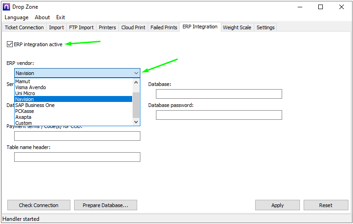Close the Drop Zone window
The height and width of the screenshot is (224, 353).
coord(341,7)
